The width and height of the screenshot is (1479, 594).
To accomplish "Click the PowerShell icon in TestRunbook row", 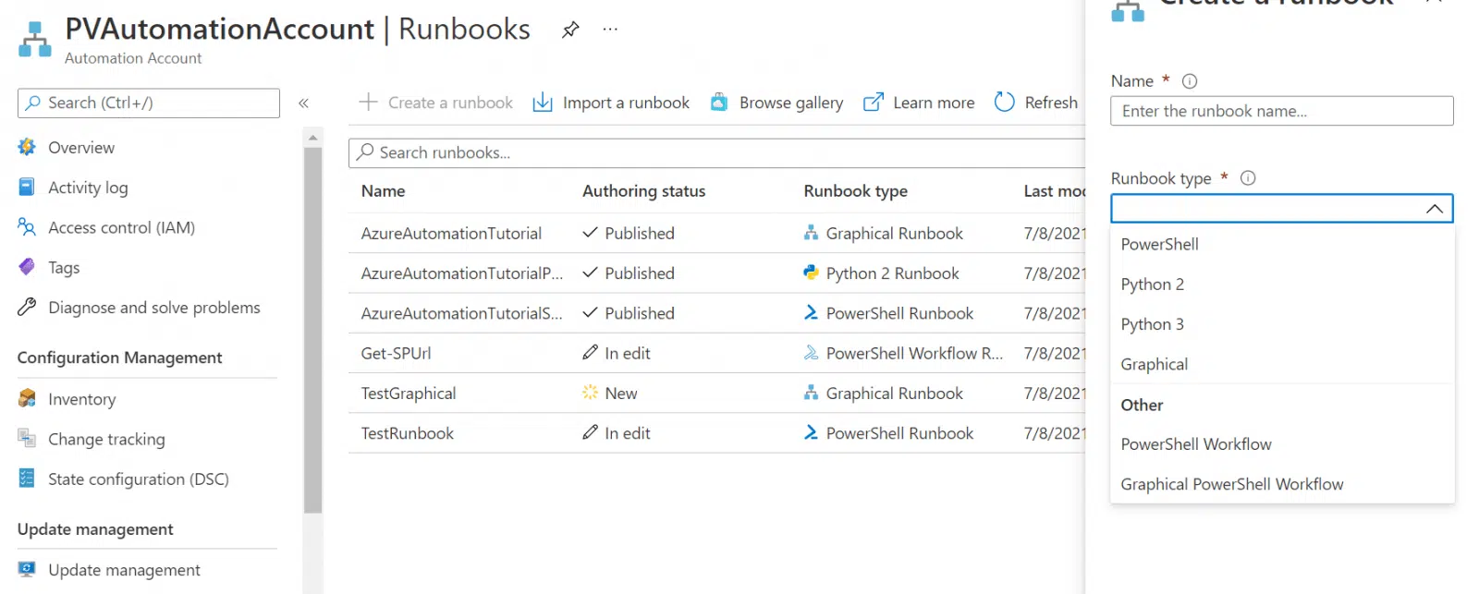I will (x=811, y=432).
